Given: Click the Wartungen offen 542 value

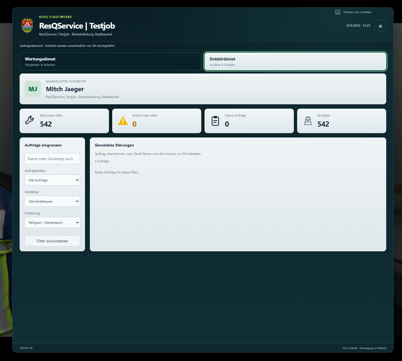Looking at the screenshot, I should tap(46, 124).
